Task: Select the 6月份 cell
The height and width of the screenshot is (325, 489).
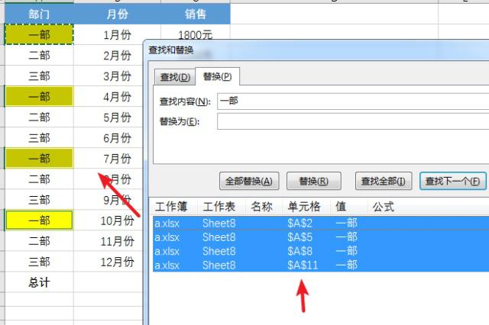Action: 108,138
